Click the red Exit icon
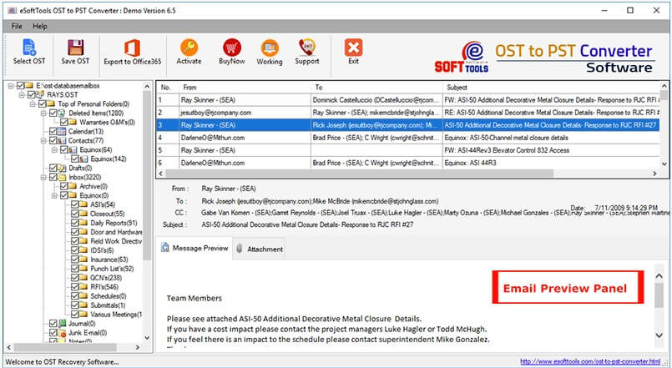The height and width of the screenshot is (368, 672). [354, 47]
